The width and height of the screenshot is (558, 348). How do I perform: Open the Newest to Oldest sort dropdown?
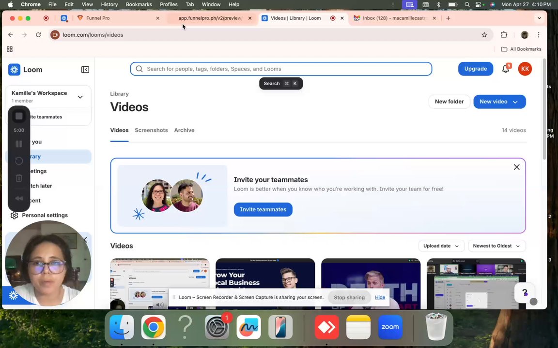pos(497,246)
